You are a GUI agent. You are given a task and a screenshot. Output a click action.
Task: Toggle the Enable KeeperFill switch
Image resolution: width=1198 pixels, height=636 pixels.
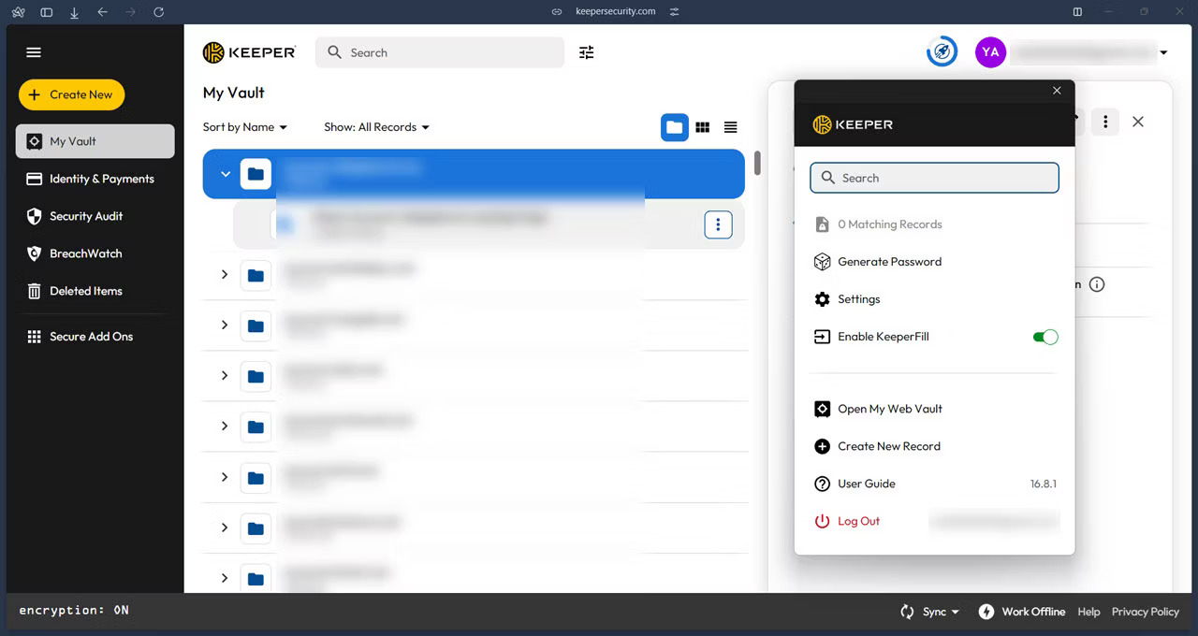point(1045,337)
